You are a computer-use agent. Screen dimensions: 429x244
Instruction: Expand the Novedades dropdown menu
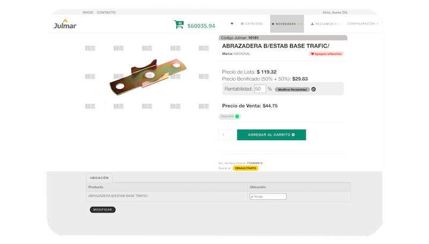(287, 24)
